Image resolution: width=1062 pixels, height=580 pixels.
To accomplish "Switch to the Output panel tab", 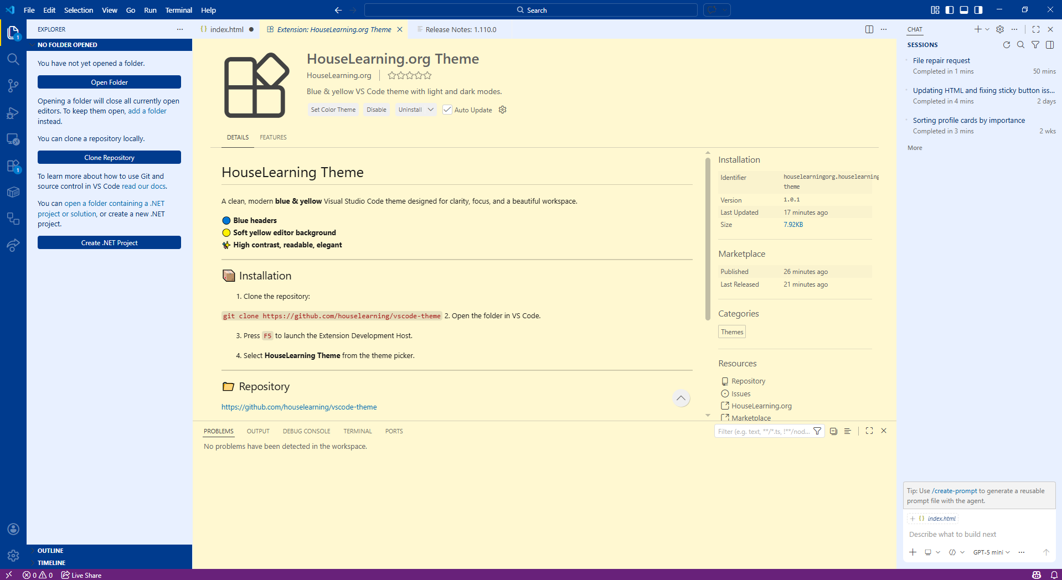I will click(x=258, y=431).
